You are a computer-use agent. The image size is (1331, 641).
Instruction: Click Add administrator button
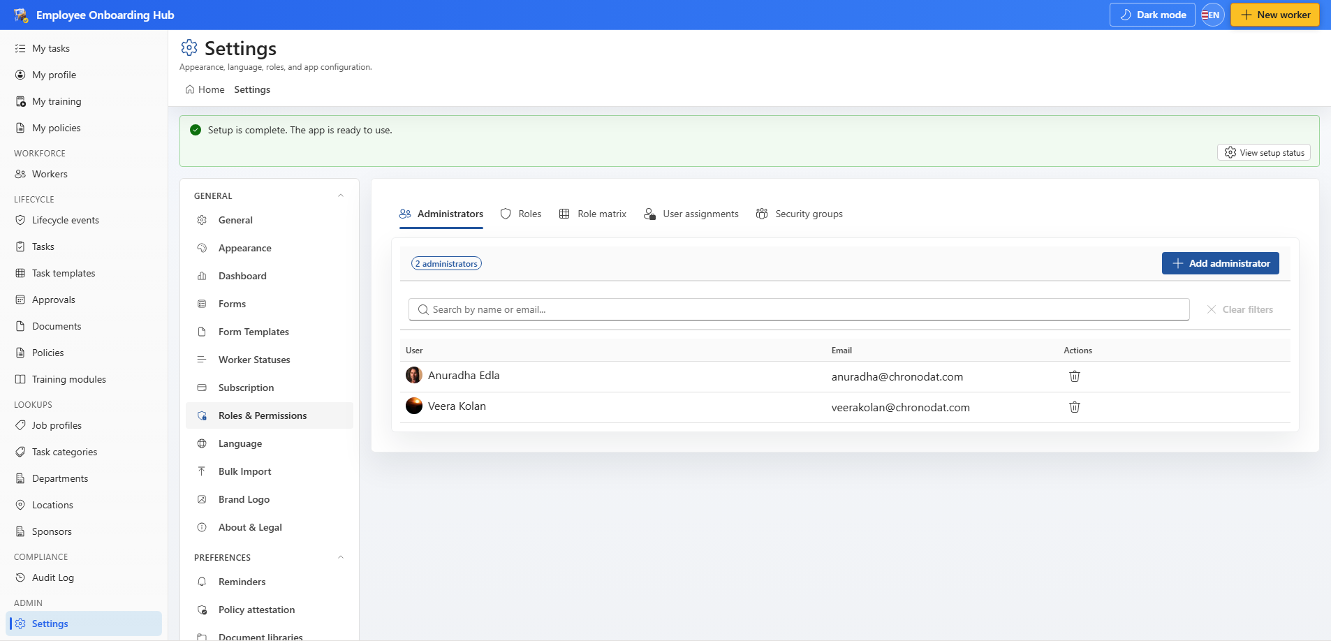(x=1221, y=263)
